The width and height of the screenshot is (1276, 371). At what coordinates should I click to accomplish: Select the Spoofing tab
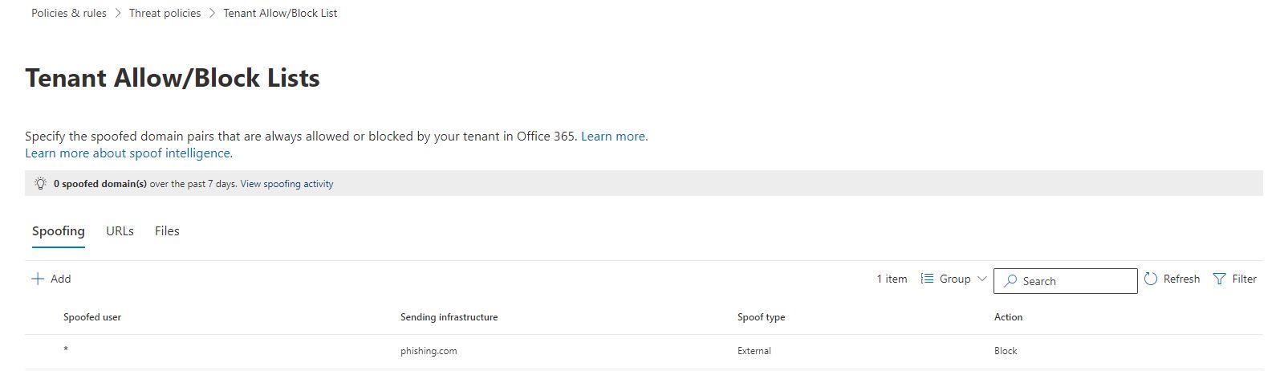click(x=58, y=231)
